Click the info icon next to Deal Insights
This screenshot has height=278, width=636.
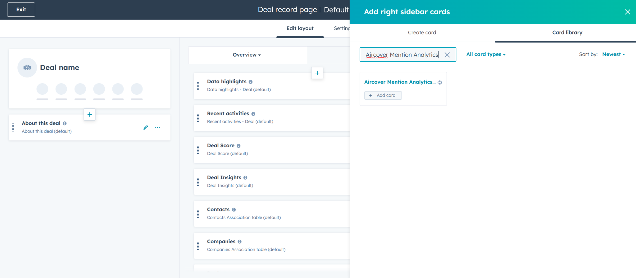pyautogui.click(x=245, y=178)
